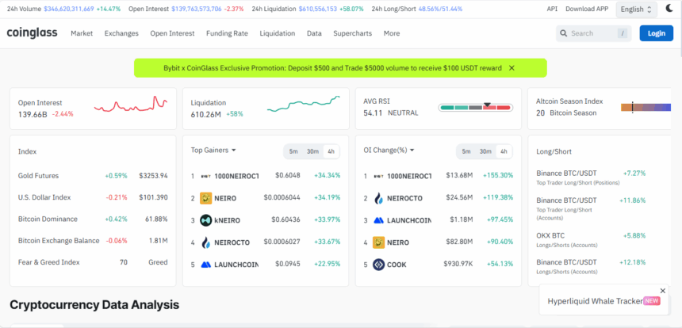682x328 pixels.
Task: Click the COOK coin icon
Action: 378,264
